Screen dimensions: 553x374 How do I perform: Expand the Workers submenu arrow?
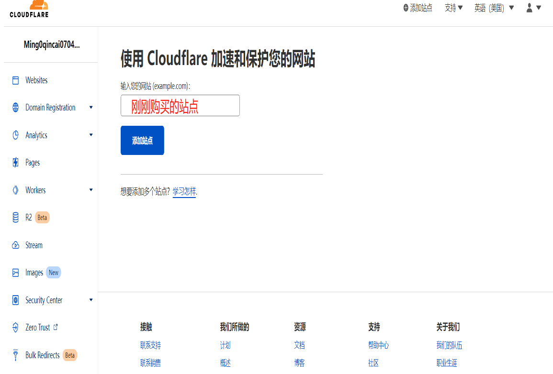[x=91, y=190]
